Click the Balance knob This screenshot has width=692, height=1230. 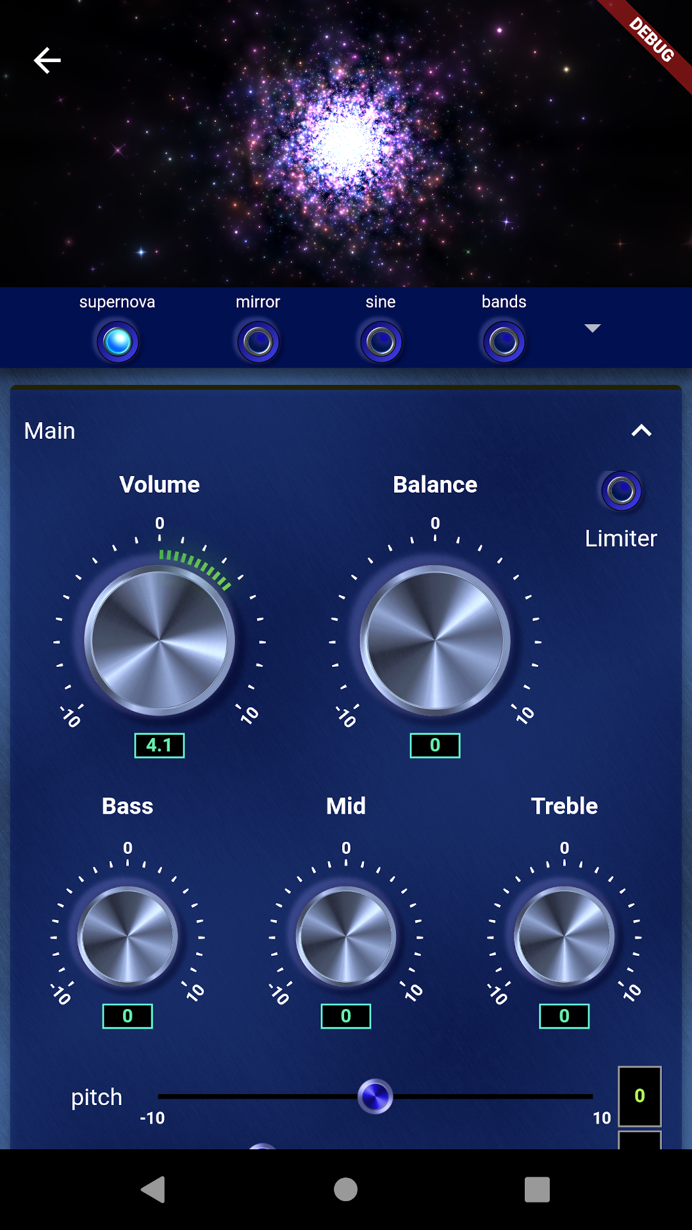coord(435,640)
